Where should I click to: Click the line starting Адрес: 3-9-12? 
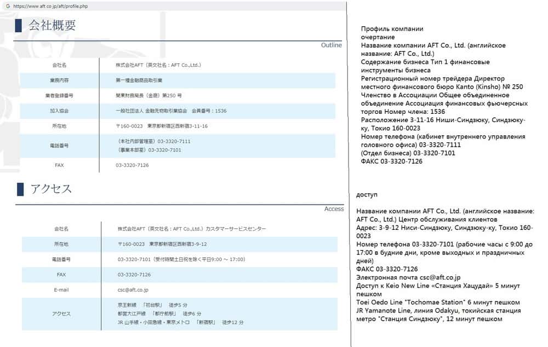(444, 228)
